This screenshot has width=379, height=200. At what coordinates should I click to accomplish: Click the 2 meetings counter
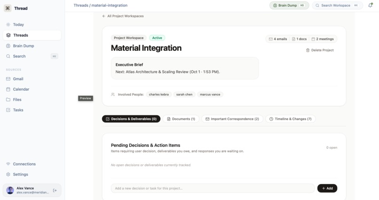323,39
